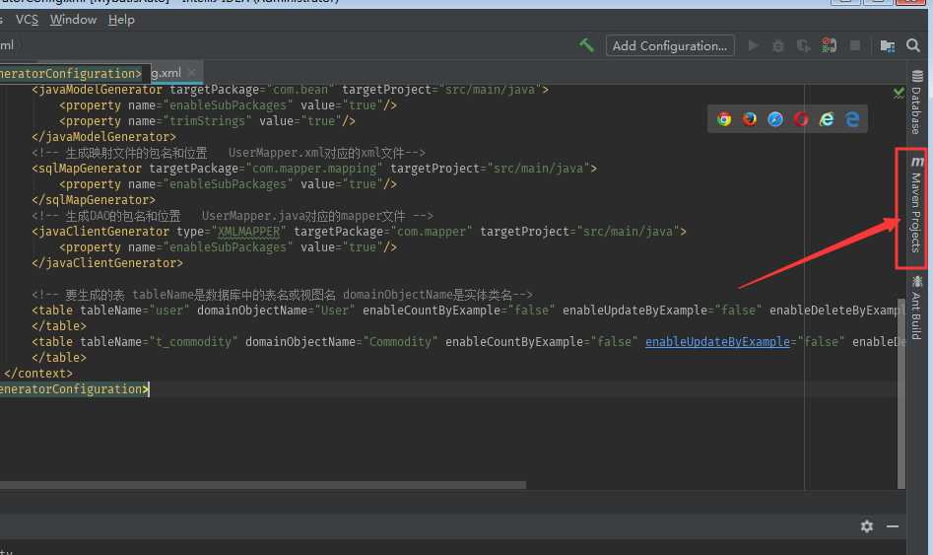Open the Help menu

coord(121,20)
